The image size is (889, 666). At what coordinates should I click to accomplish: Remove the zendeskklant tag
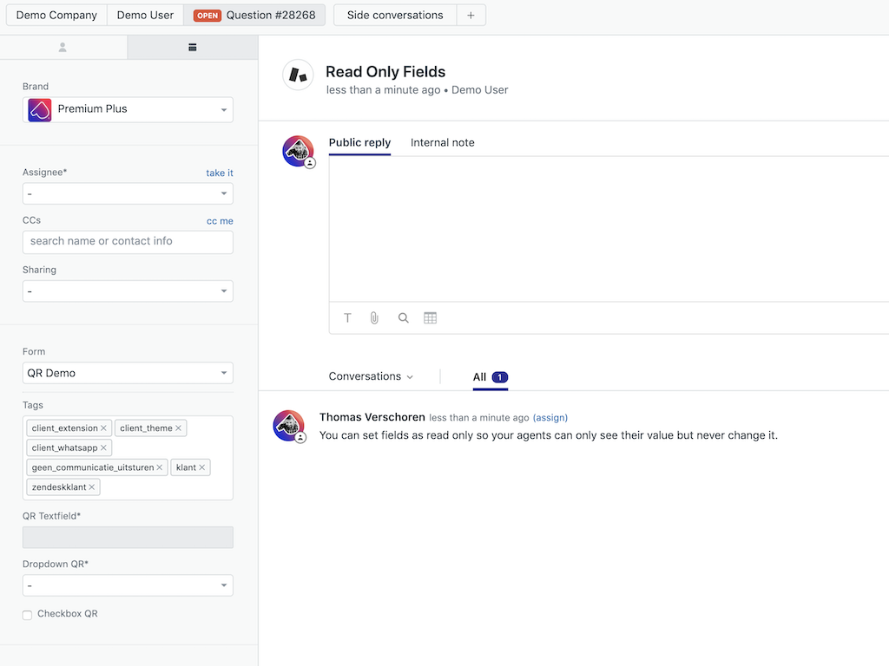(x=92, y=487)
